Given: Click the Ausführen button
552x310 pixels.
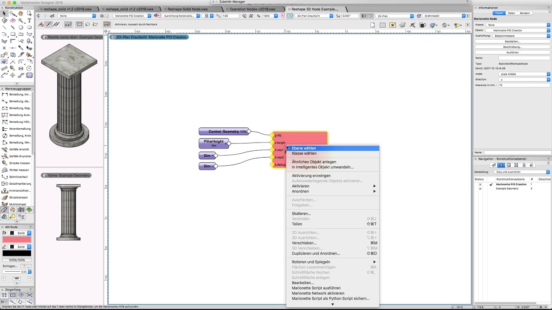Looking at the screenshot, I should point(512,53).
